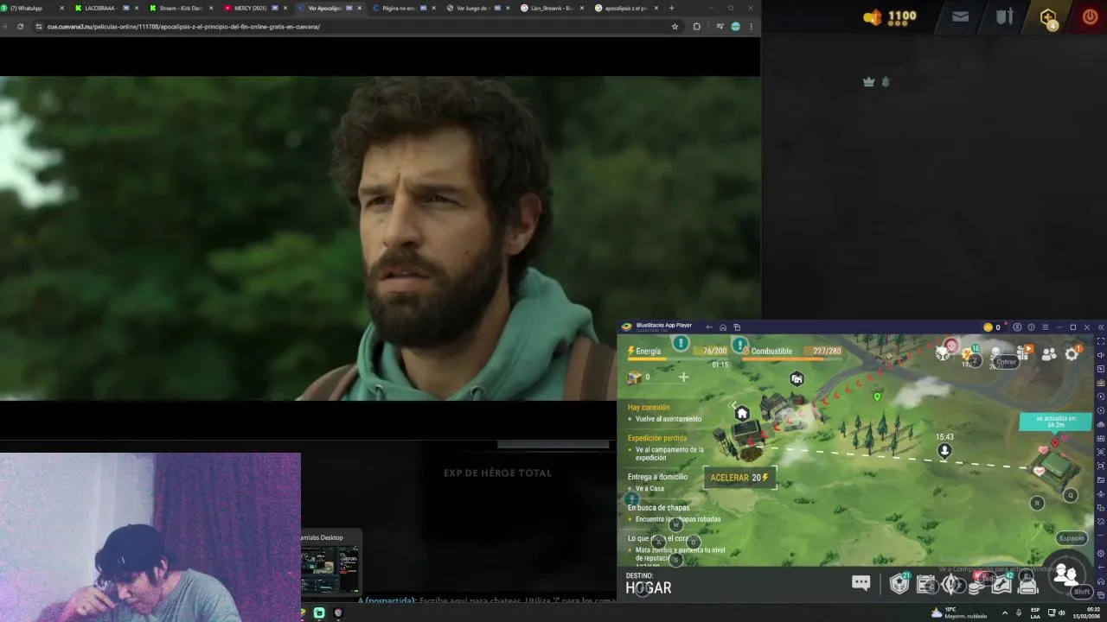Viewport: 1107px width, 622px height.
Task: Click the ACELERAR 20 energy button
Action: pyautogui.click(x=739, y=478)
